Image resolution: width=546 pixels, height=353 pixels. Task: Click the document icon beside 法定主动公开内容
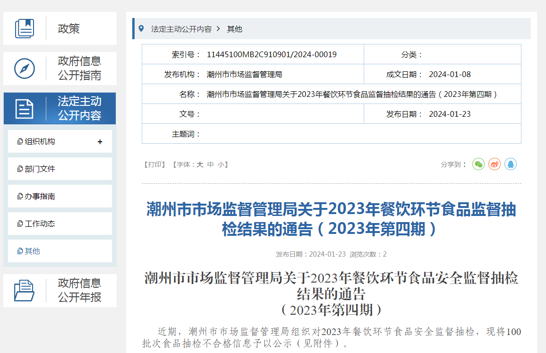pos(25,109)
